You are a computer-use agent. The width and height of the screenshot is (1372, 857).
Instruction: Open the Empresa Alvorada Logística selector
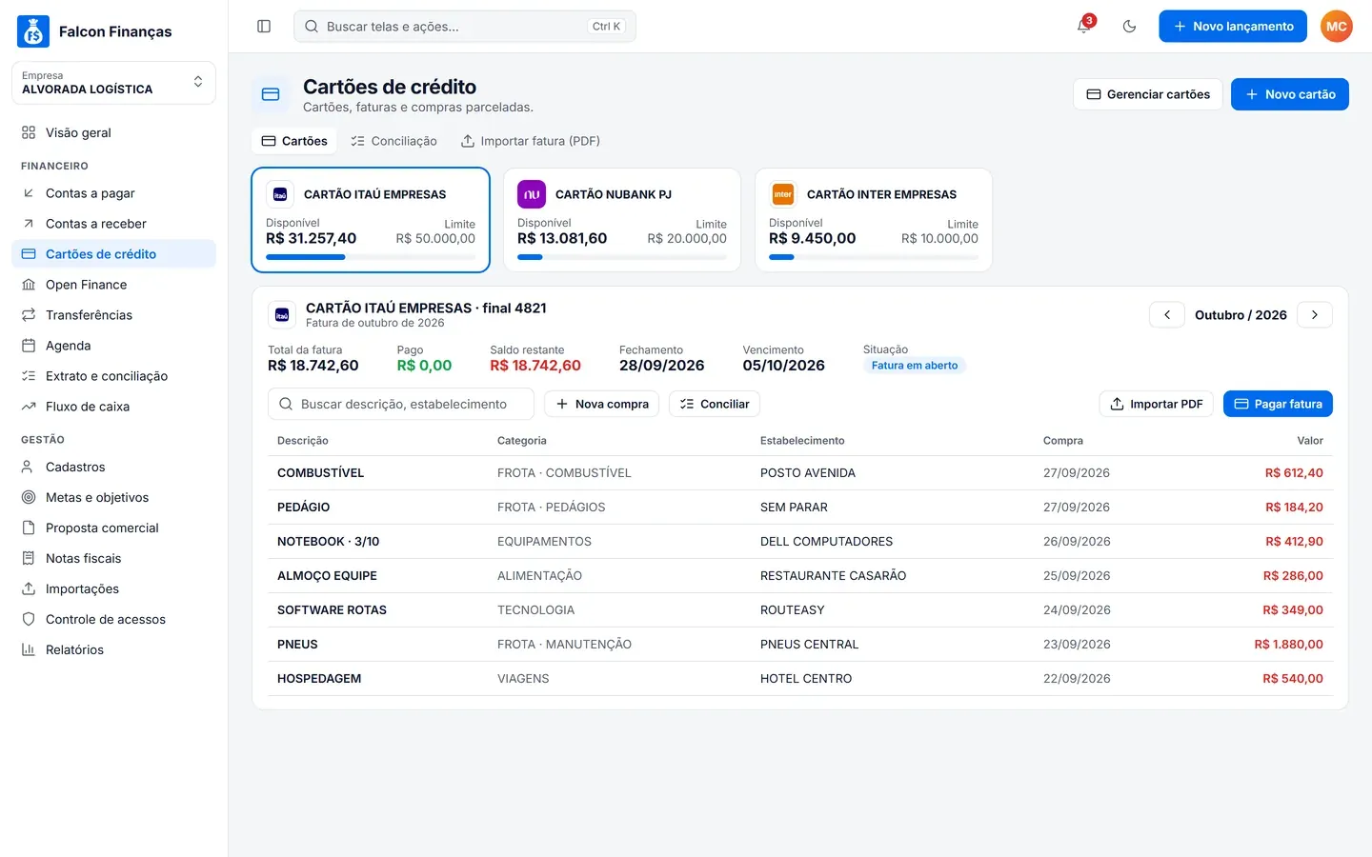pyautogui.click(x=113, y=83)
